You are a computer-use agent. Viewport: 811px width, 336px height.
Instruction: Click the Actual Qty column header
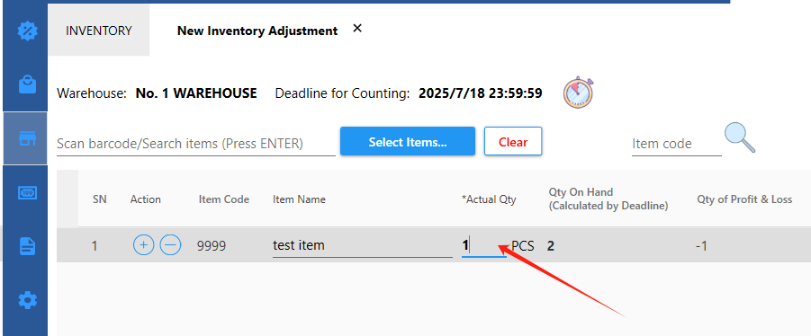click(x=489, y=199)
